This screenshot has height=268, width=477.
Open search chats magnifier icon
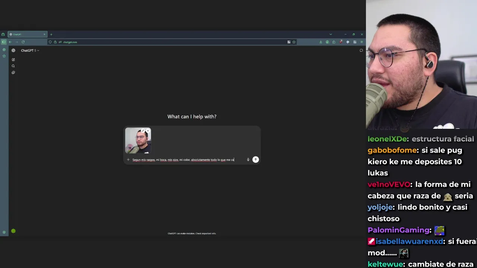(13, 66)
